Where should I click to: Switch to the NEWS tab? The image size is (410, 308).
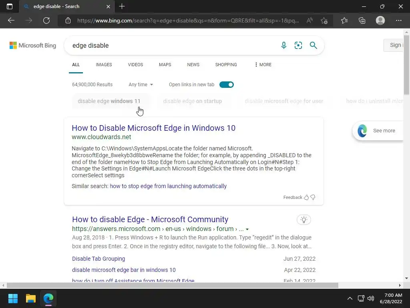point(193,65)
